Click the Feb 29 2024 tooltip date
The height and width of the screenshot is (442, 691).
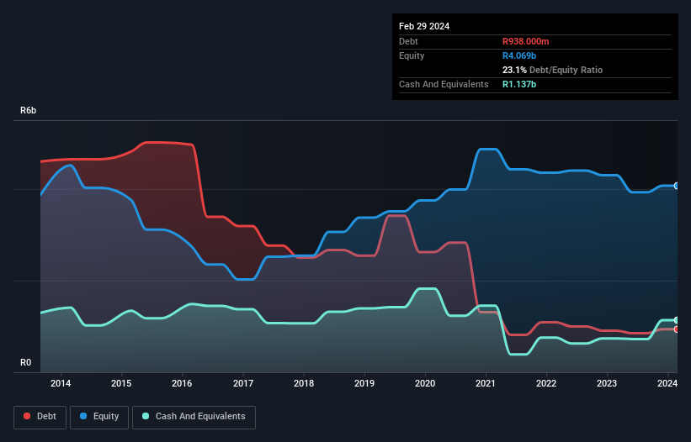(424, 26)
